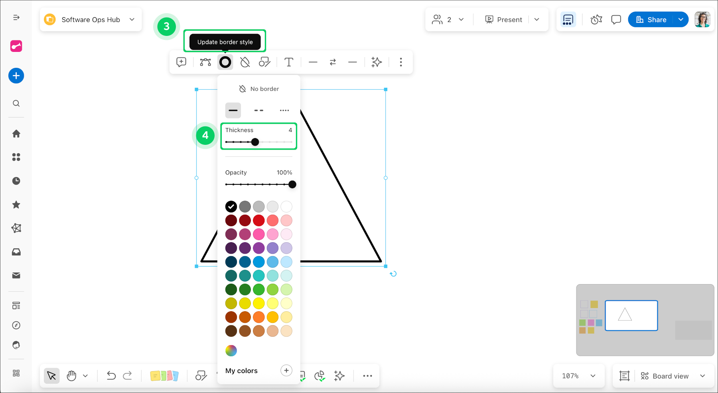Open the overflow menu on the shape toolbar
The image size is (718, 393).
click(401, 62)
